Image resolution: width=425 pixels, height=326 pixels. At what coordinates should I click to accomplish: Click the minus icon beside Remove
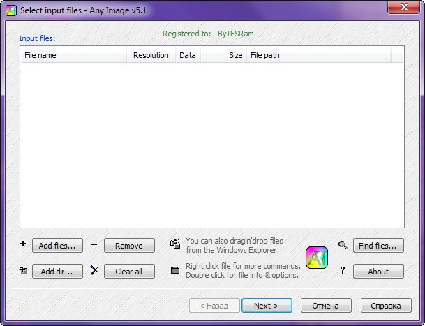coord(94,244)
